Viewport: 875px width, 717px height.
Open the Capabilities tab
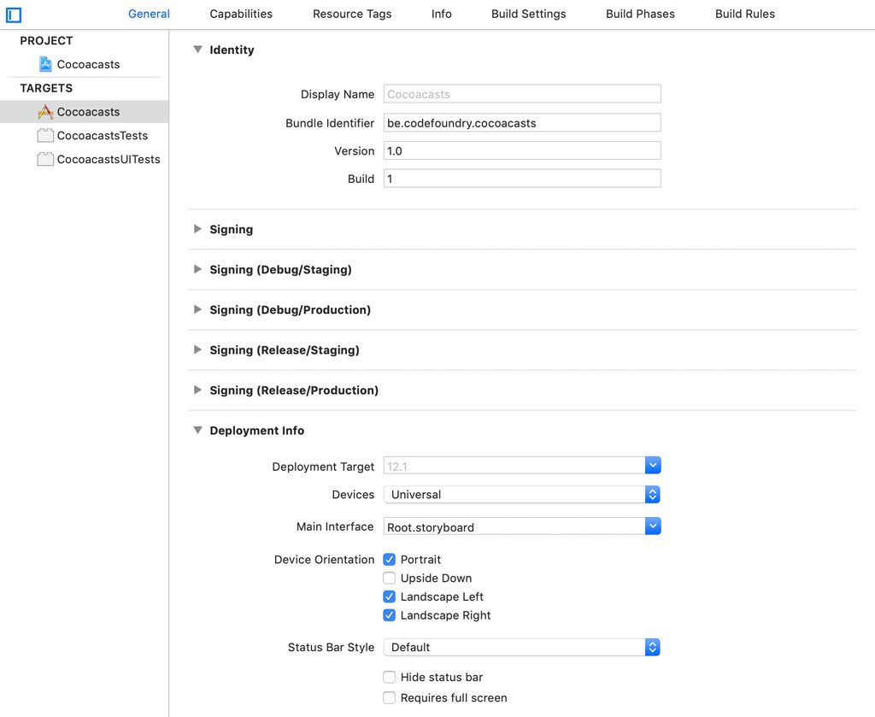[240, 14]
